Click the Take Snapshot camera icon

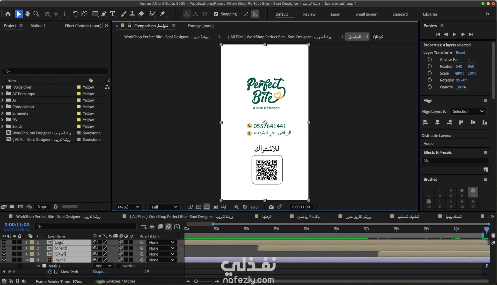271,207
